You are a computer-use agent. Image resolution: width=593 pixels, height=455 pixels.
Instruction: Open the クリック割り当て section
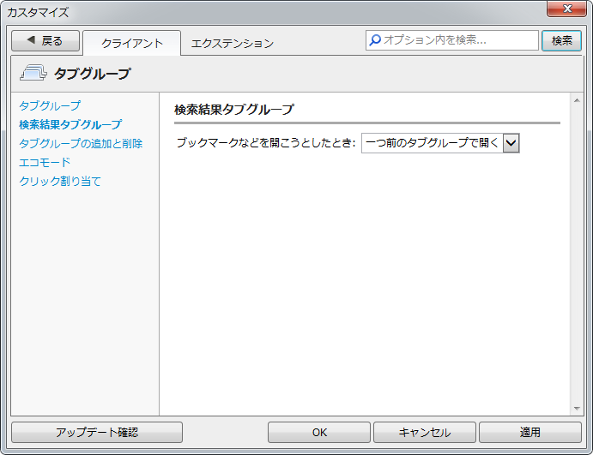[x=60, y=182]
